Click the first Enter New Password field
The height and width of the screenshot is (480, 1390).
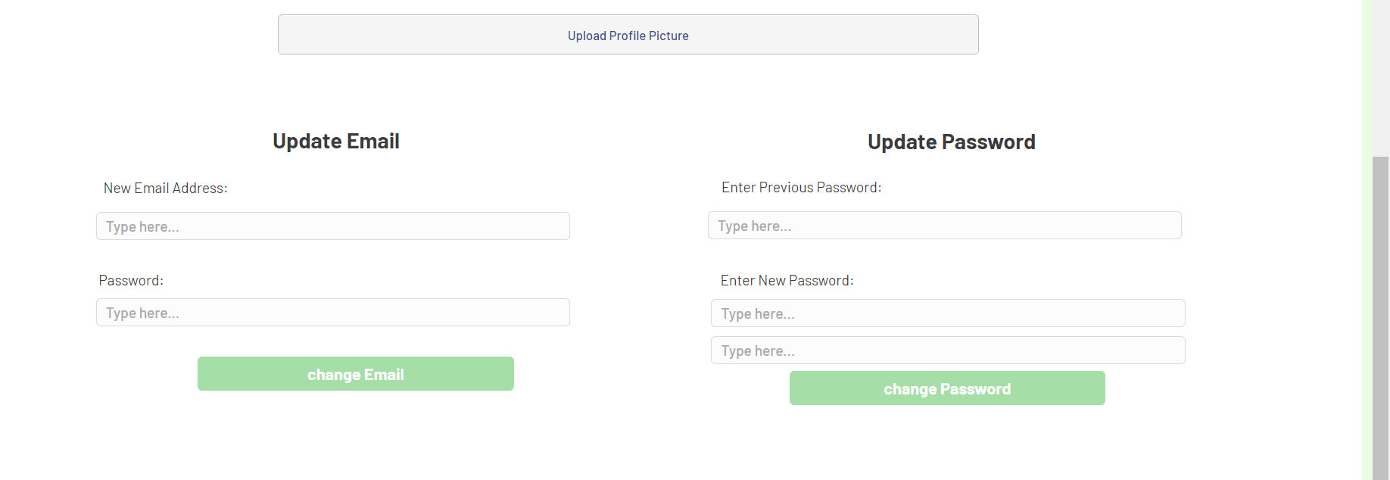point(947,313)
